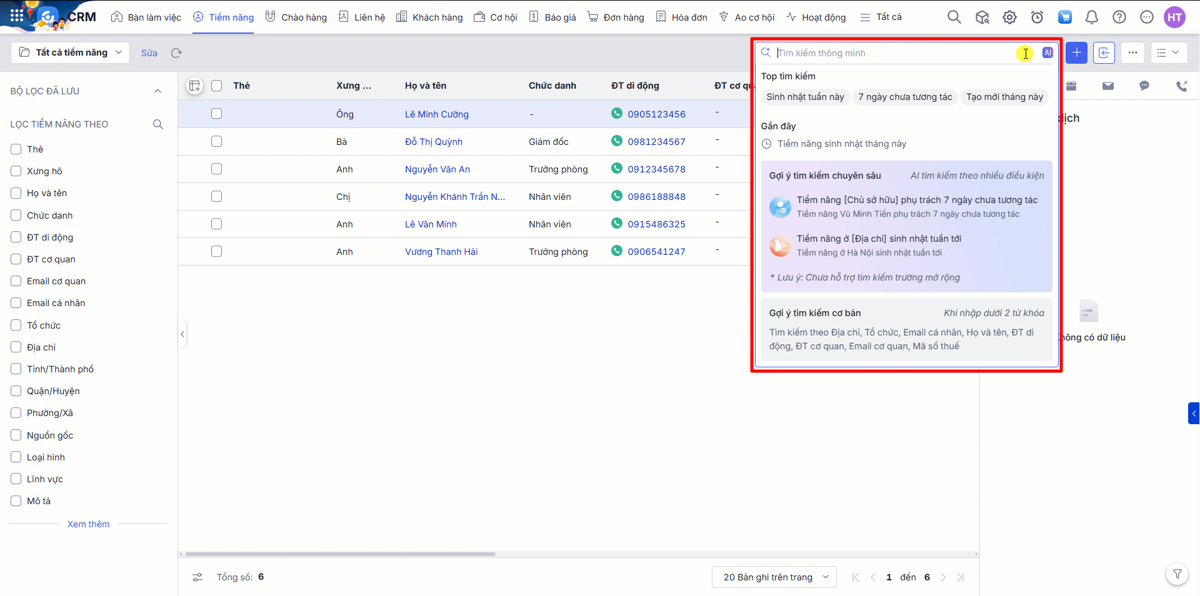Open the notifications bell icon
This screenshot has height=596, width=1200.
tap(1091, 17)
